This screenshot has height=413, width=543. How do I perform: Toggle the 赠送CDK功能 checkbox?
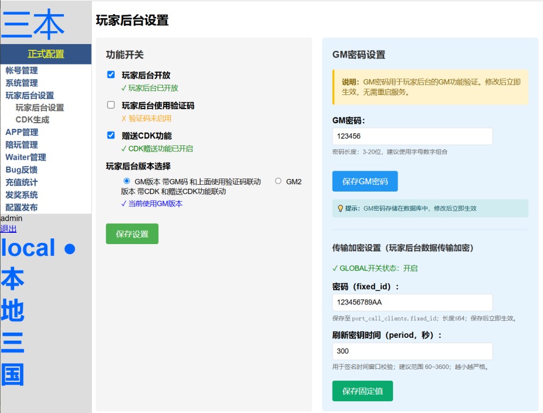pos(111,136)
